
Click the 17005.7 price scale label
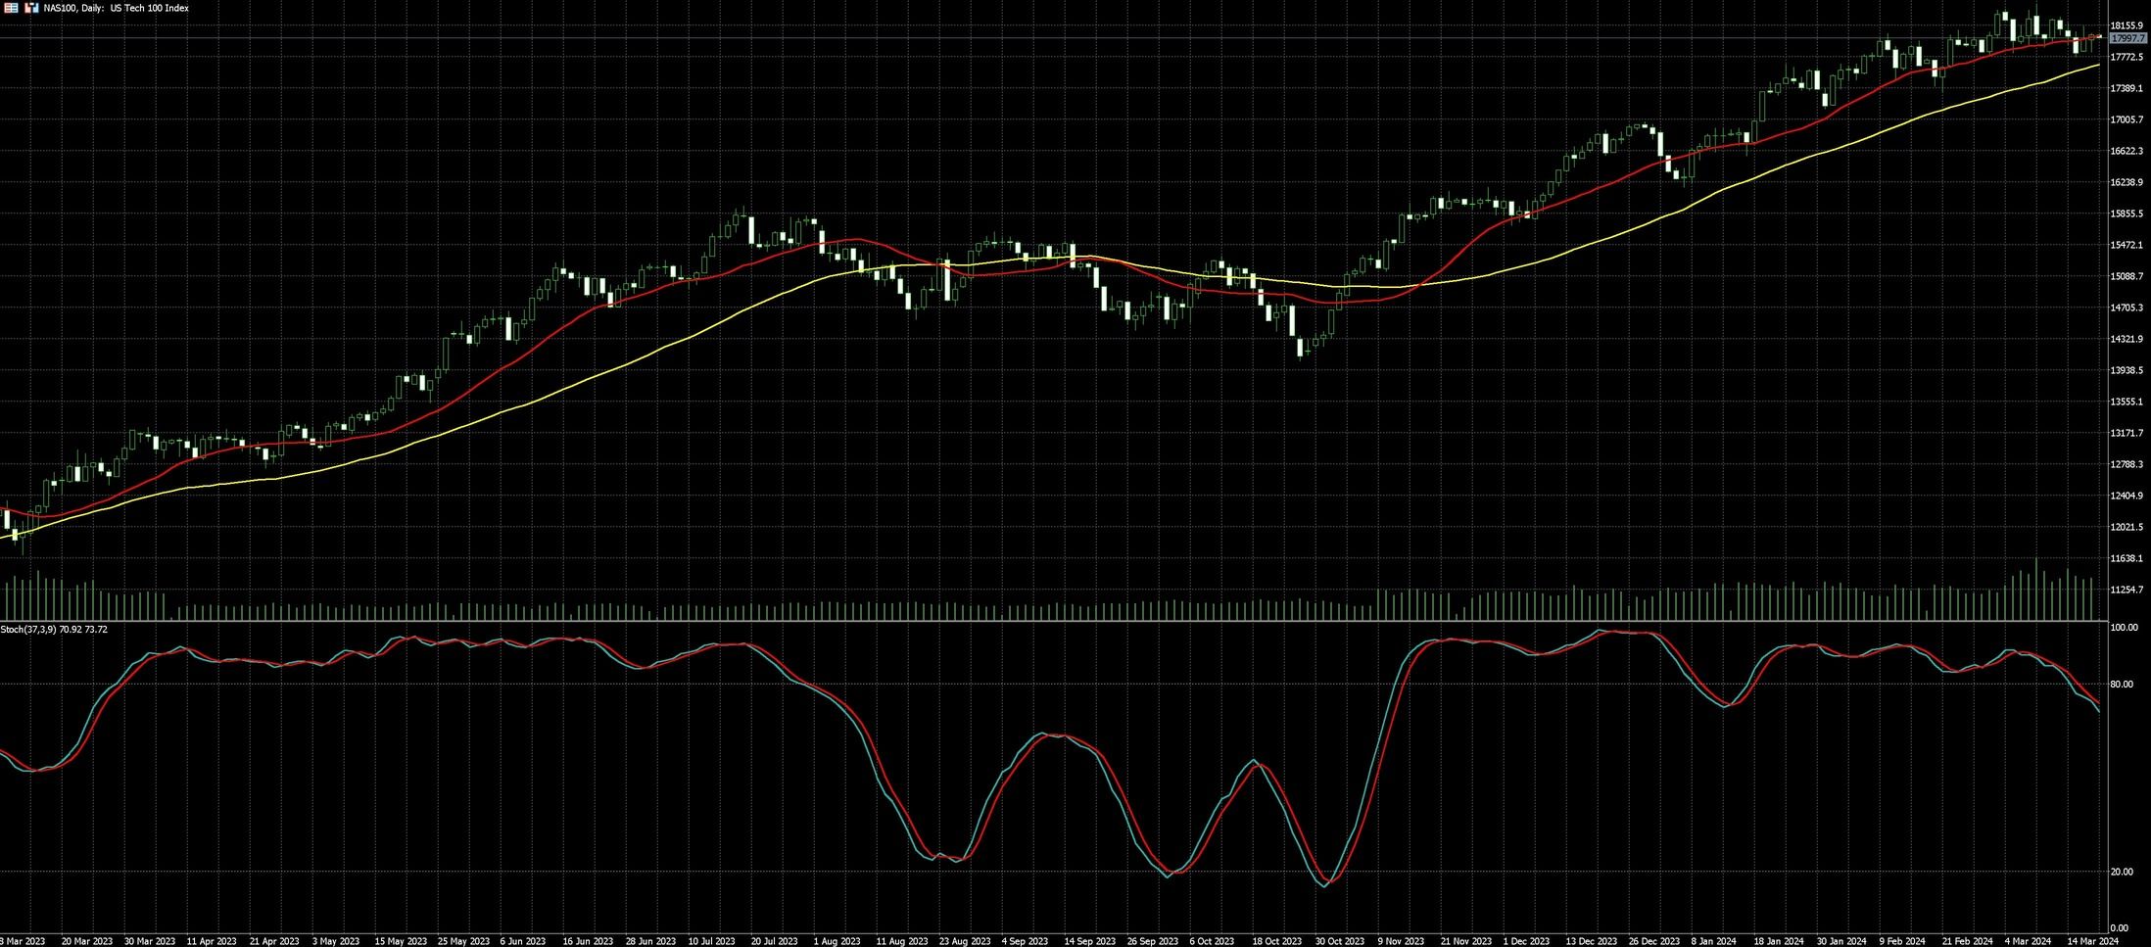(2127, 119)
